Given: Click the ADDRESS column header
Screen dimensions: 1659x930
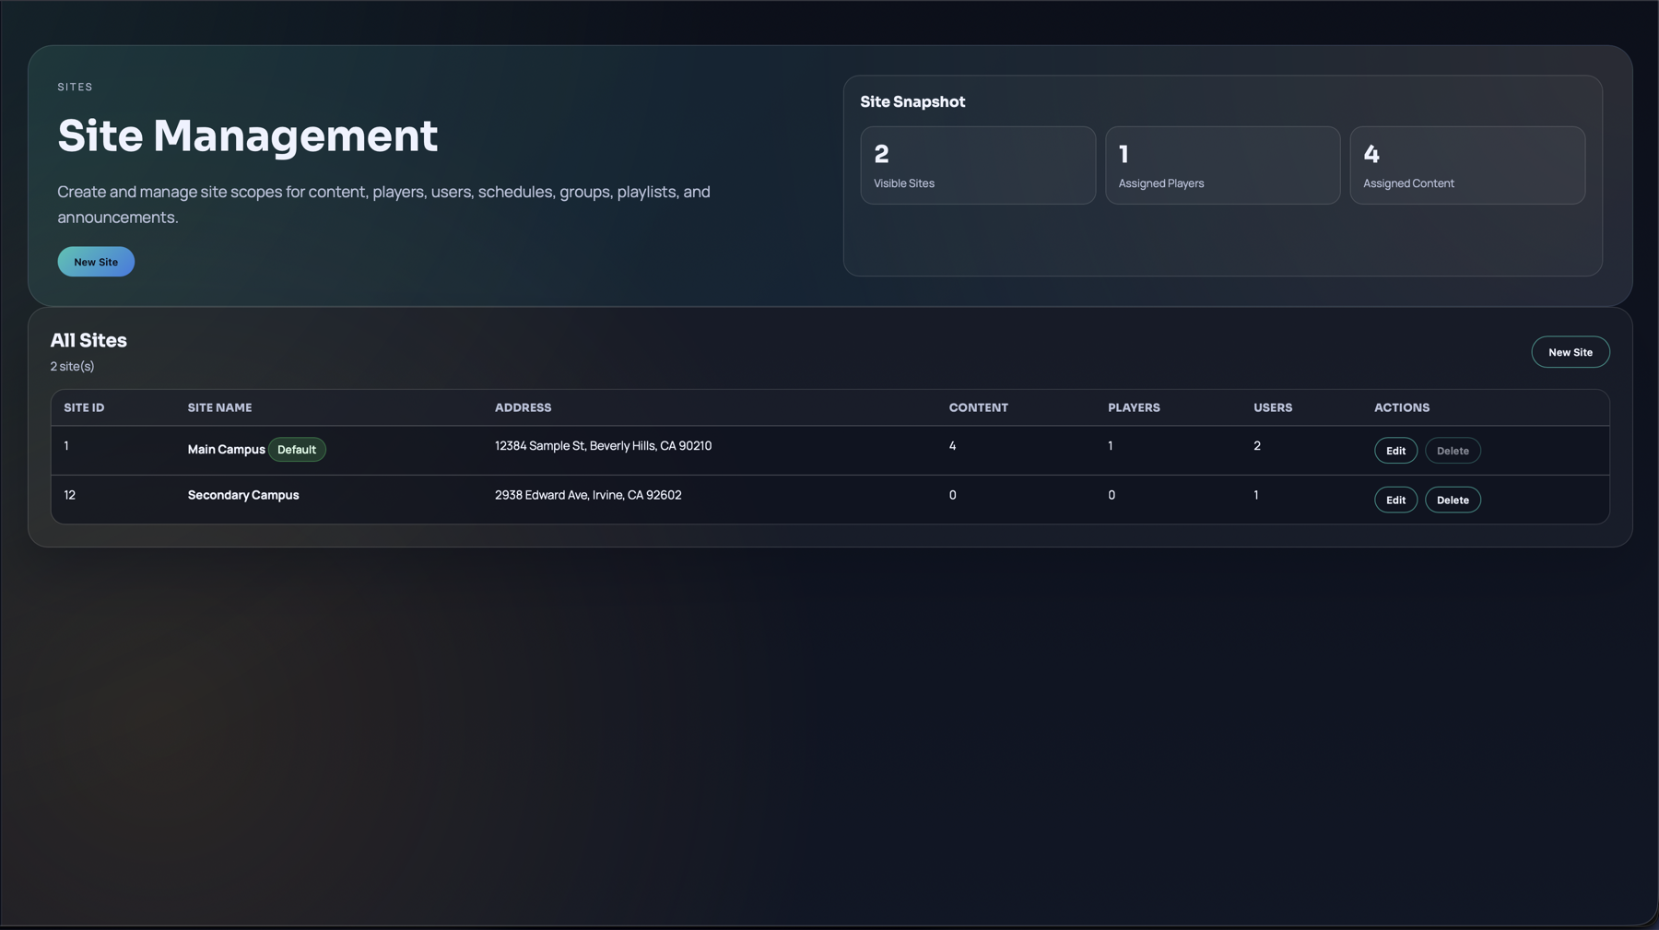Looking at the screenshot, I should 523,406.
